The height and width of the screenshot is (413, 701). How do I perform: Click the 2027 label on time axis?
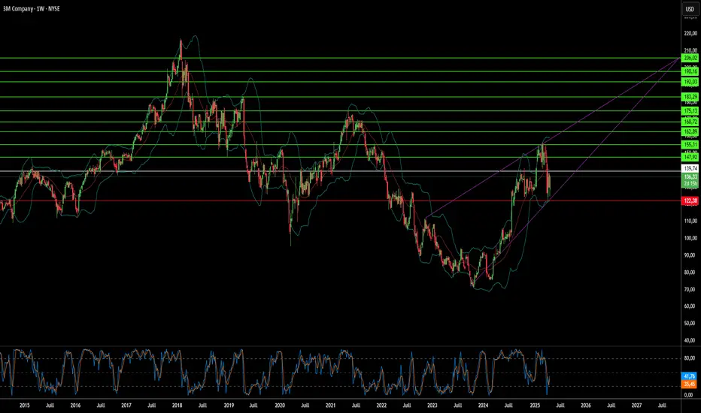click(x=636, y=405)
